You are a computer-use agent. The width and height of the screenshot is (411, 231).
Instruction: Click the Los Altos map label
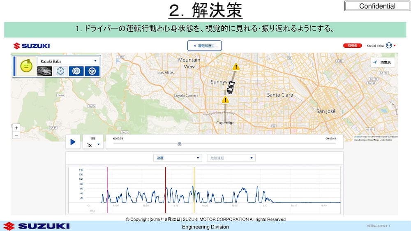(x=165, y=72)
